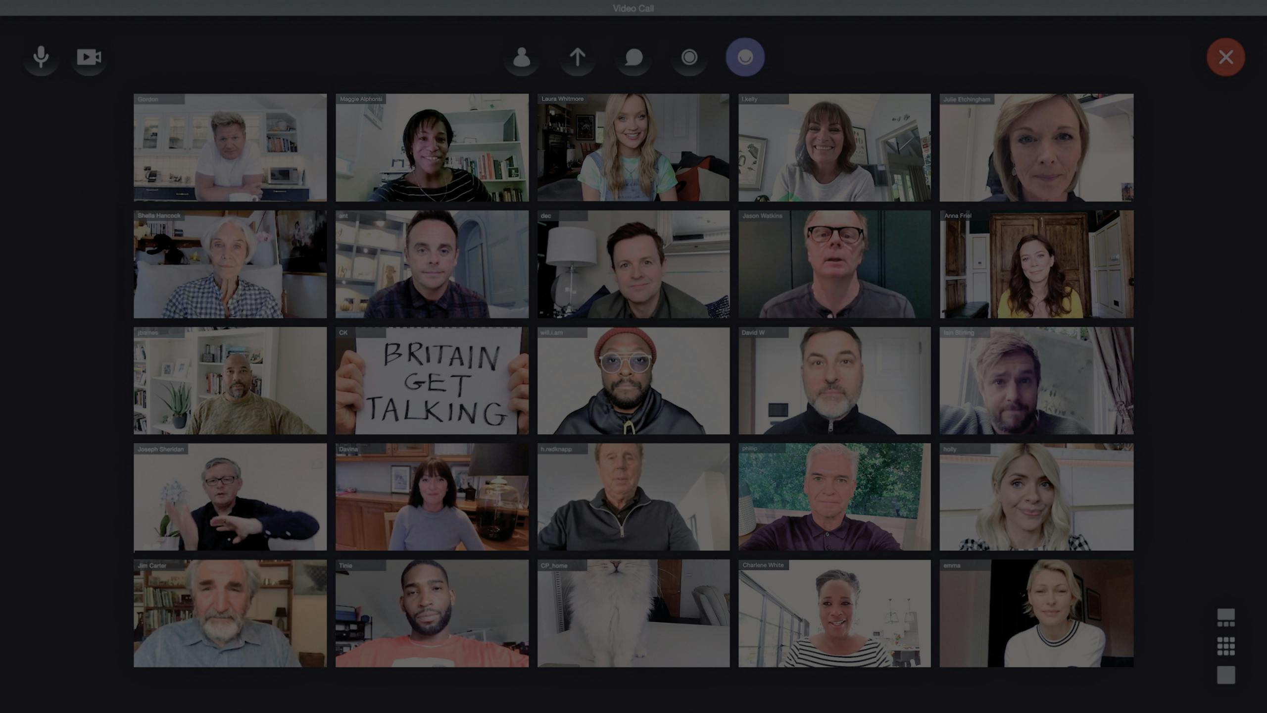Start recording with the circle icon
1267x713 pixels.
tap(689, 57)
